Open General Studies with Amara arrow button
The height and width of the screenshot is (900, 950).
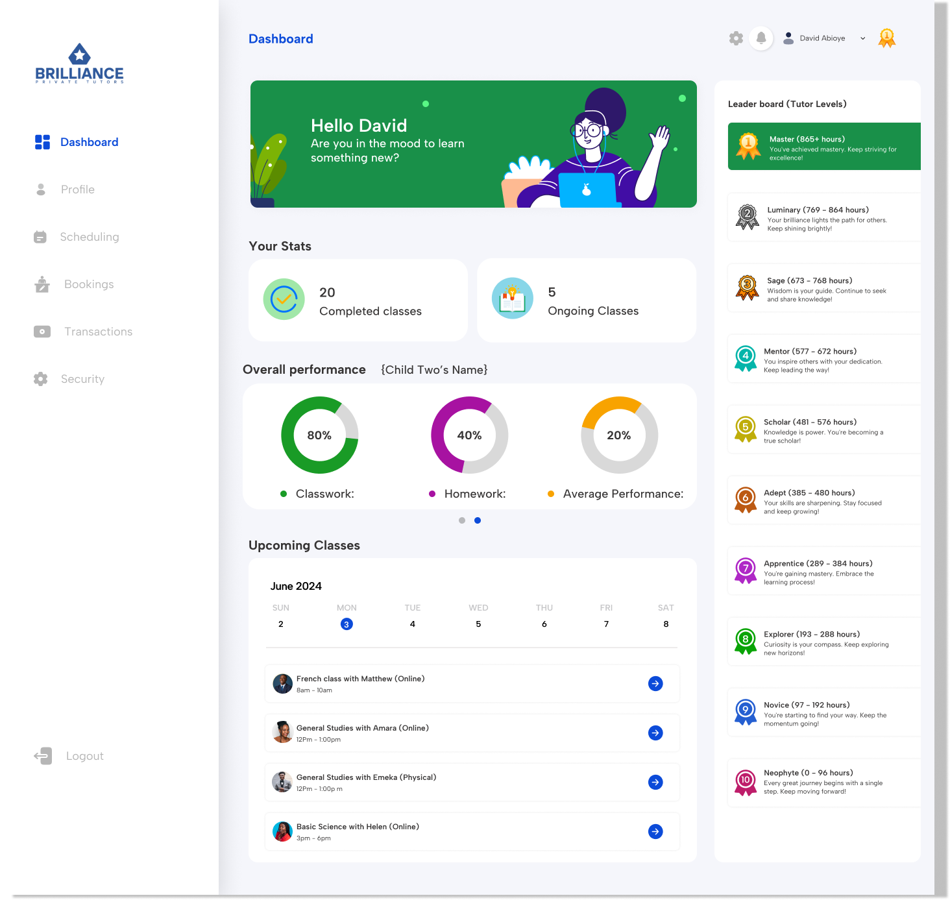(655, 733)
